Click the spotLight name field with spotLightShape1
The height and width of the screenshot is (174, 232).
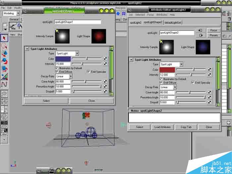pos(78,22)
